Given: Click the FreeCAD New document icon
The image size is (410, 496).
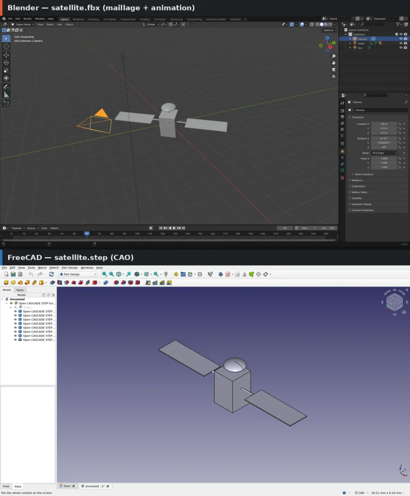Looking at the screenshot, I should [x=6, y=274].
